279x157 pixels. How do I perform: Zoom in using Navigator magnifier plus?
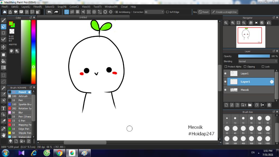(233, 23)
